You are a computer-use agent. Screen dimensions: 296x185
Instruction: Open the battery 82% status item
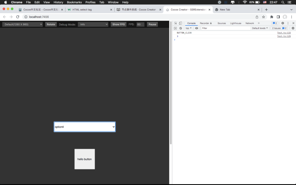click(x=255, y=2)
